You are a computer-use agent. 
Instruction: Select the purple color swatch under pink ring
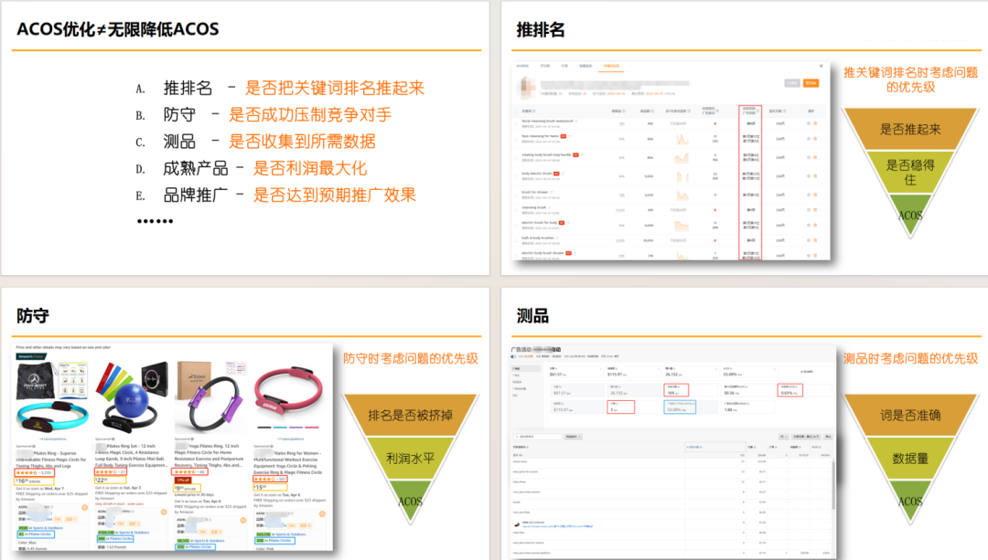coord(295,428)
